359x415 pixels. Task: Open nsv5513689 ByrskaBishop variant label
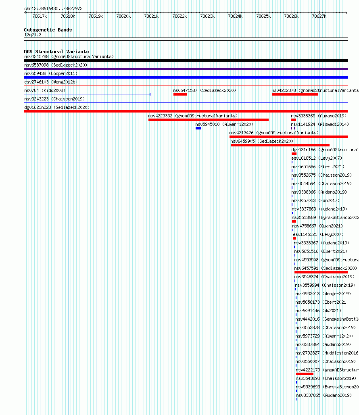[326, 217]
